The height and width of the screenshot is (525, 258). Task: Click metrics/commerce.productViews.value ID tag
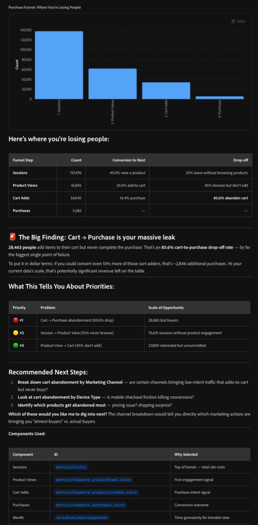(x=93, y=480)
